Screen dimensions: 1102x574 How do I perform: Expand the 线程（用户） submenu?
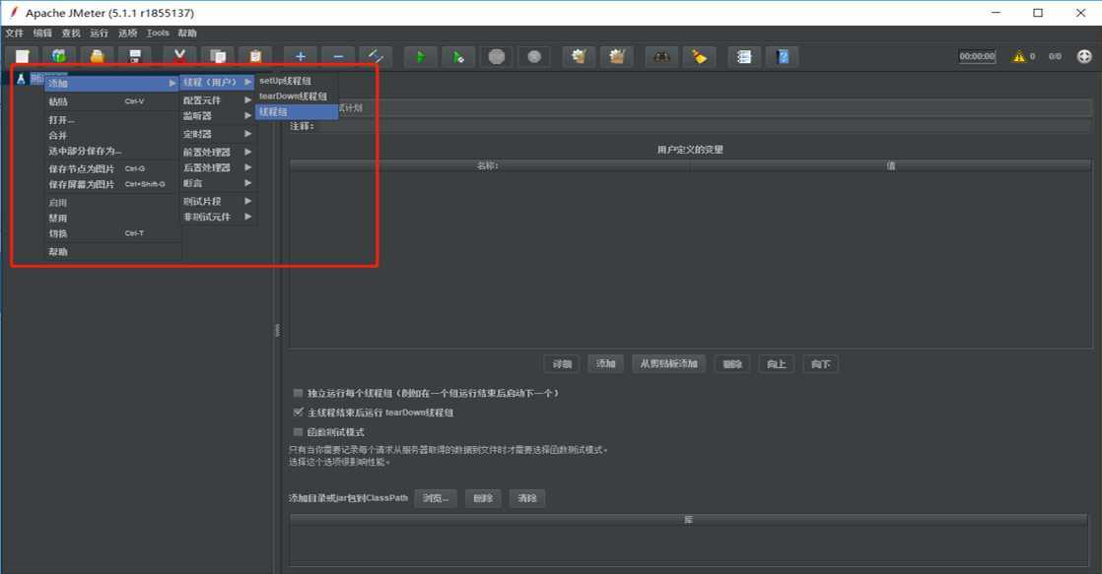[x=217, y=82]
